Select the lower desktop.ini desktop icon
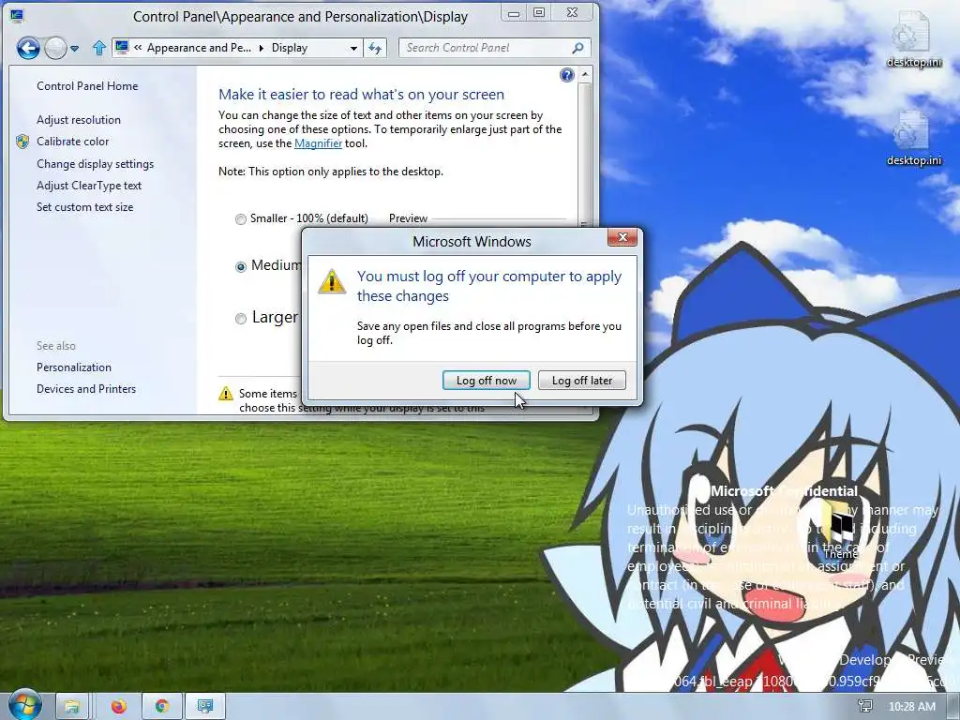 pyautogui.click(x=913, y=138)
